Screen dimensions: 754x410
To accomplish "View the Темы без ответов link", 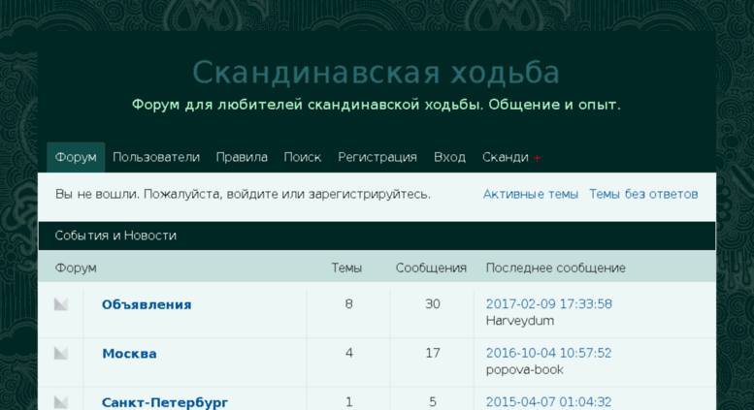I will tap(643, 195).
